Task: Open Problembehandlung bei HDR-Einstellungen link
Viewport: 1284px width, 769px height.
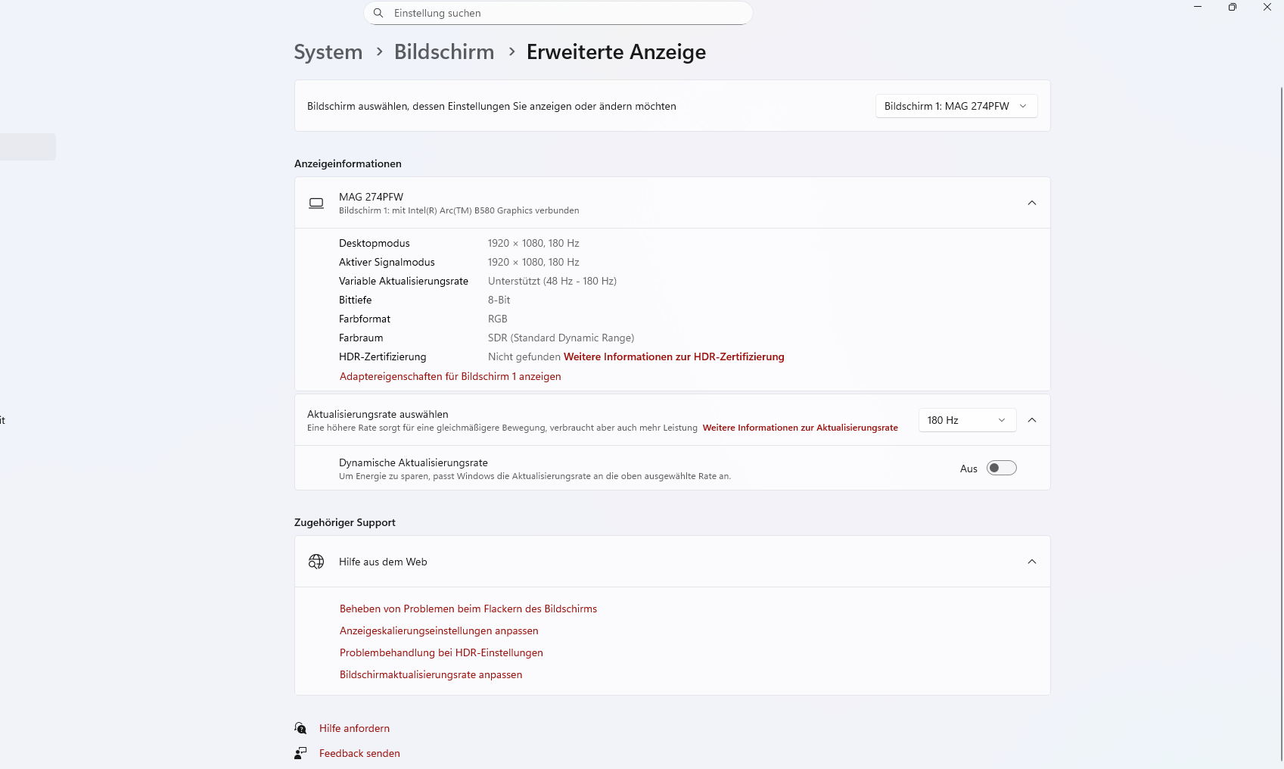Action: click(441, 652)
